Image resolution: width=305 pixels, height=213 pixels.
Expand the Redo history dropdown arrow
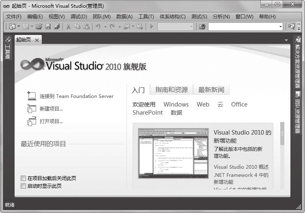point(120,27)
